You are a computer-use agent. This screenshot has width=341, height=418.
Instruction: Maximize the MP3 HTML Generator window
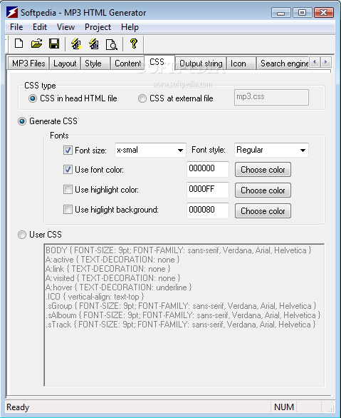tap(302, 13)
